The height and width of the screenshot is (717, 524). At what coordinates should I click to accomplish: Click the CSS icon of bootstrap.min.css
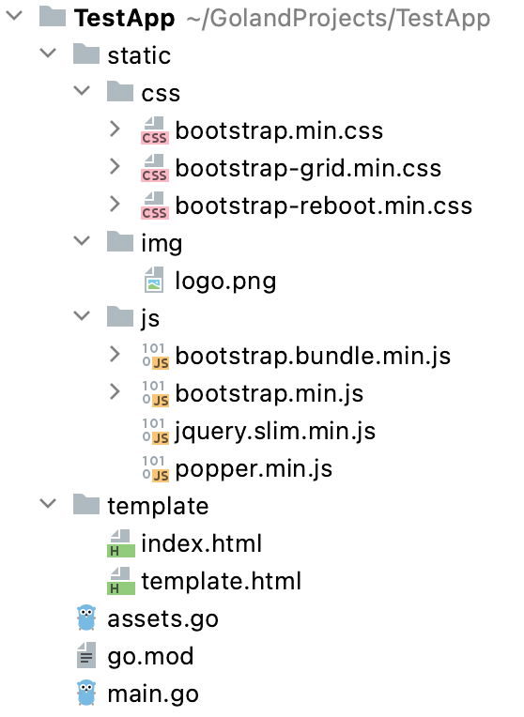tap(155, 130)
